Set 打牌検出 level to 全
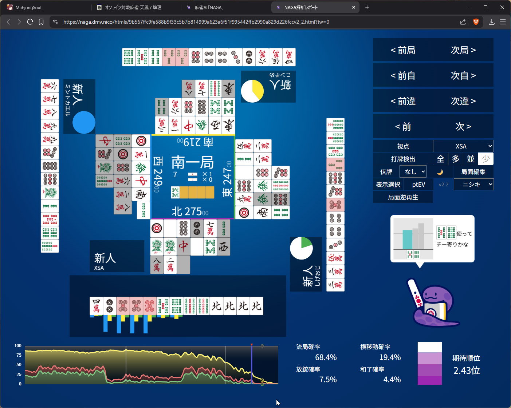The height and width of the screenshot is (408, 511). click(440, 159)
